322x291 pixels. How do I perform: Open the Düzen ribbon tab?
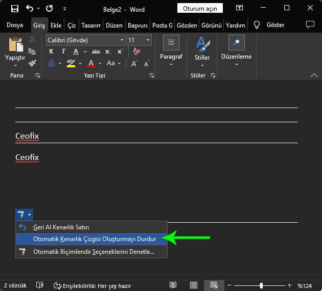tap(114, 25)
